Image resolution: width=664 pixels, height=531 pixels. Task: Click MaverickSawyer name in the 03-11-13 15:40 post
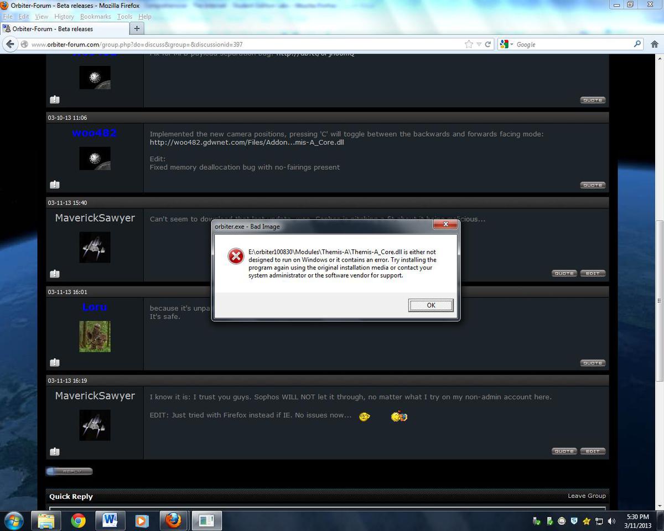point(95,218)
